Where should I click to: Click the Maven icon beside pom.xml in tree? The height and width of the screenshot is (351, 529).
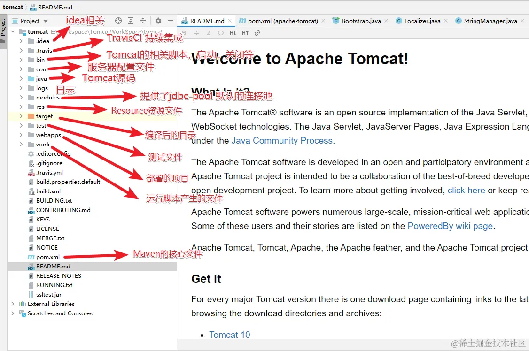pos(31,257)
